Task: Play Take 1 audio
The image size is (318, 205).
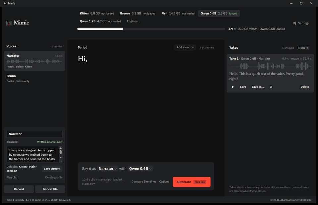Action: (233, 87)
